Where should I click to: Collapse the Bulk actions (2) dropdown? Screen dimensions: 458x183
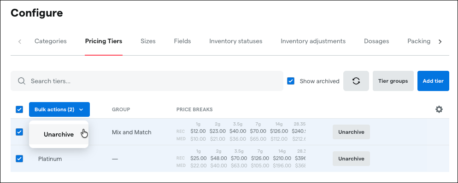coord(59,109)
